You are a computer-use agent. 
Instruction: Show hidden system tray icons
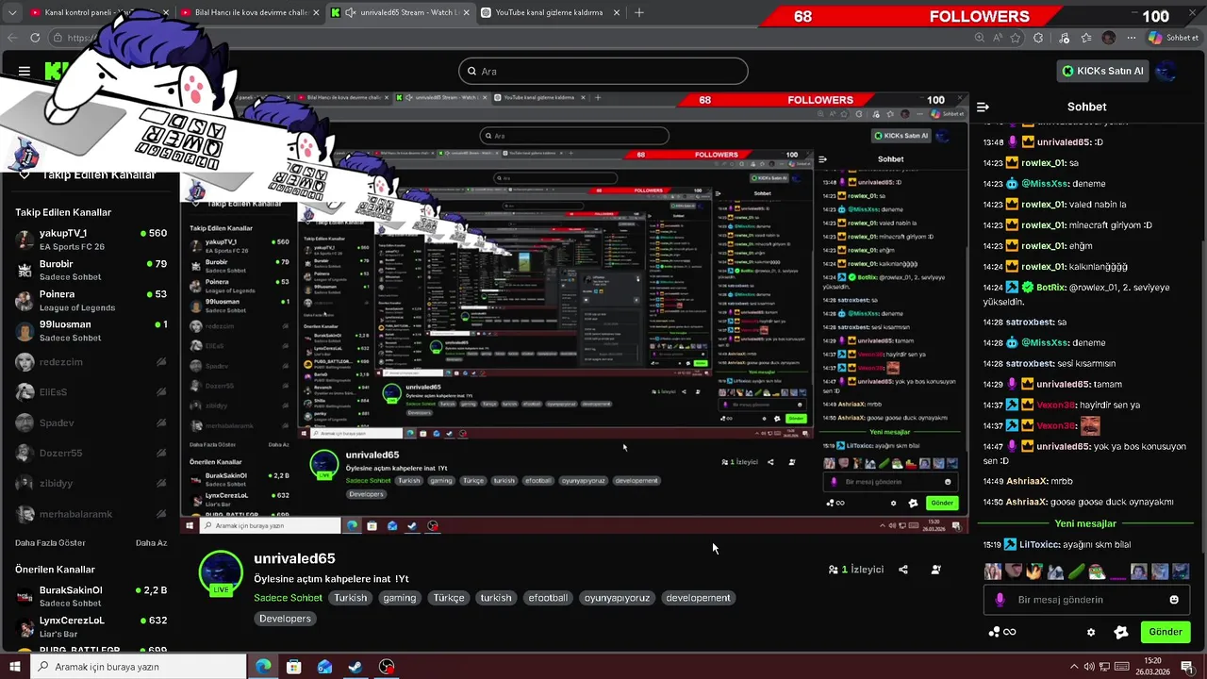1073,667
